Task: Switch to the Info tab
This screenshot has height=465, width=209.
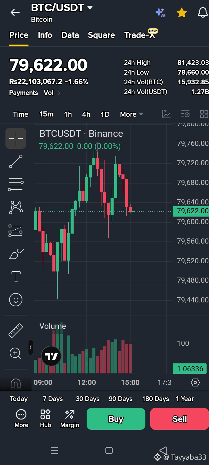Action: click(45, 35)
